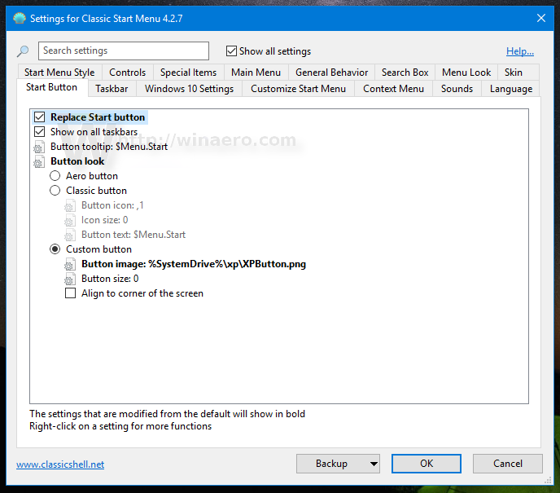Open the Special Items tab
560x493 pixels.
coord(188,73)
